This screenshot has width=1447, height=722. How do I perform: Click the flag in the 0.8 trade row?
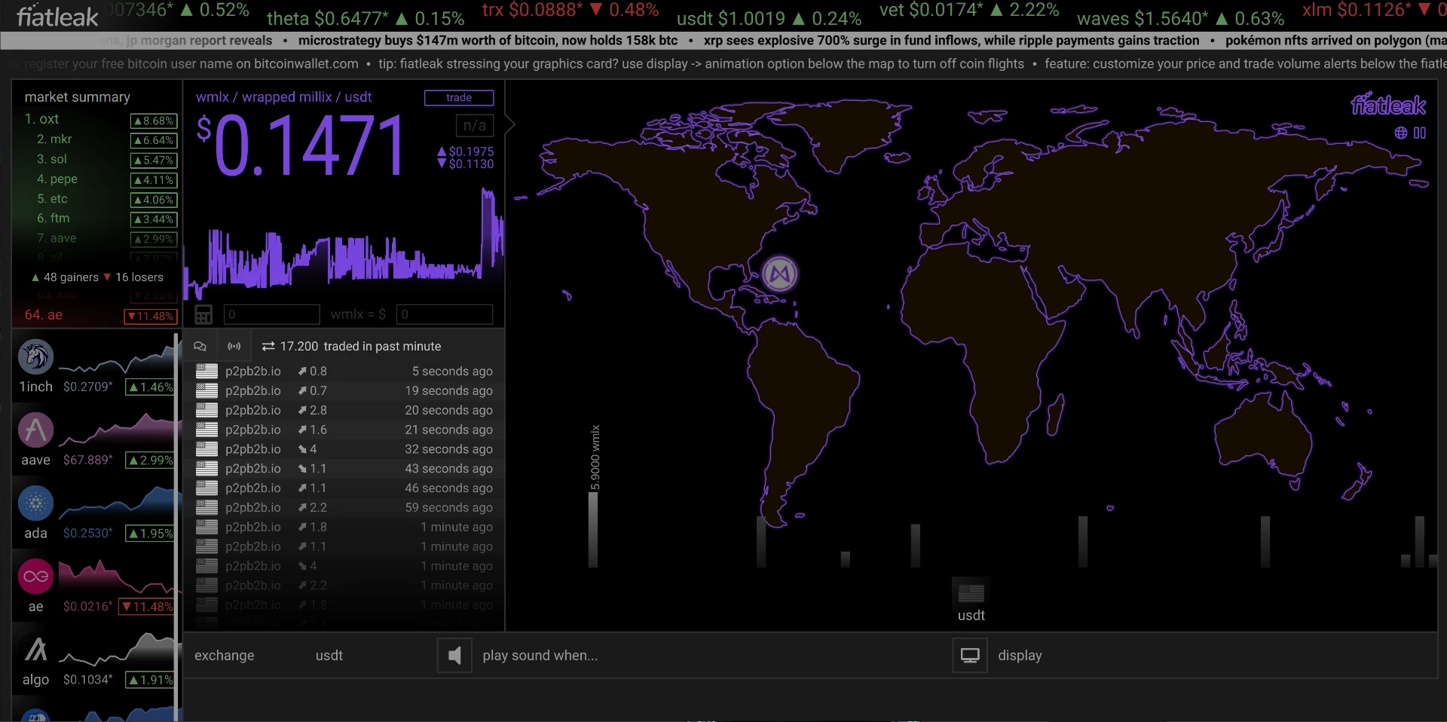[206, 371]
